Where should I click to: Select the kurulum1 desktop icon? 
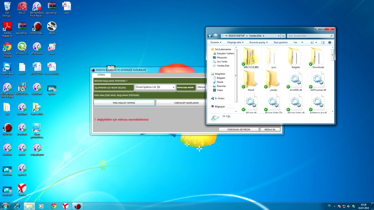22,129
